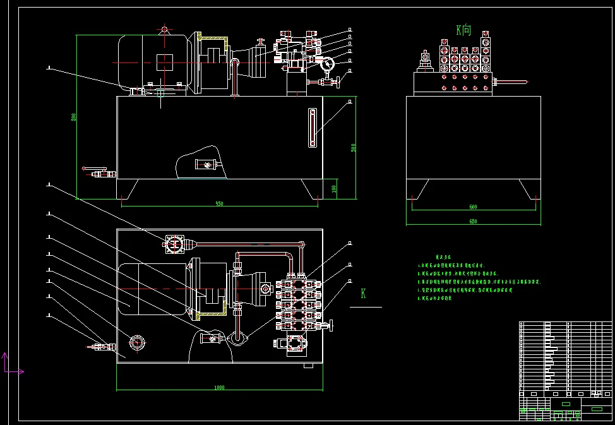Select the 800 height dimension text
615x425 pixels.
[x=73, y=117]
